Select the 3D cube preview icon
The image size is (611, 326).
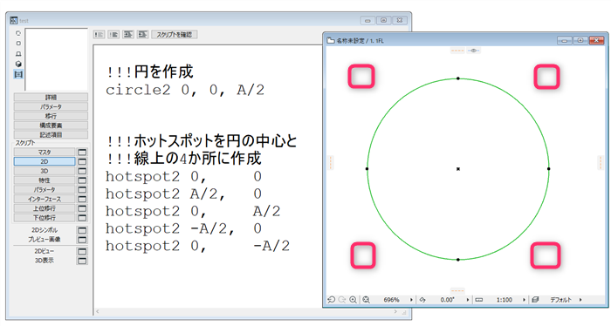click(18, 64)
